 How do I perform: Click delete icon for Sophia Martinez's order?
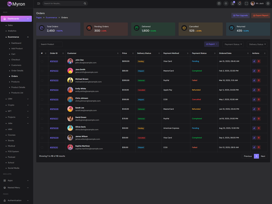point(259,148)
